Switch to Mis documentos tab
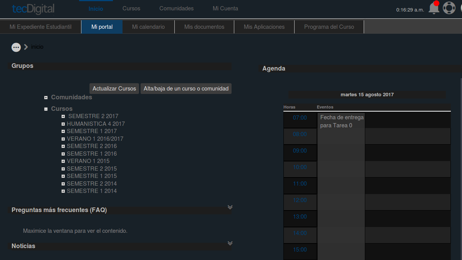 pos(204,27)
